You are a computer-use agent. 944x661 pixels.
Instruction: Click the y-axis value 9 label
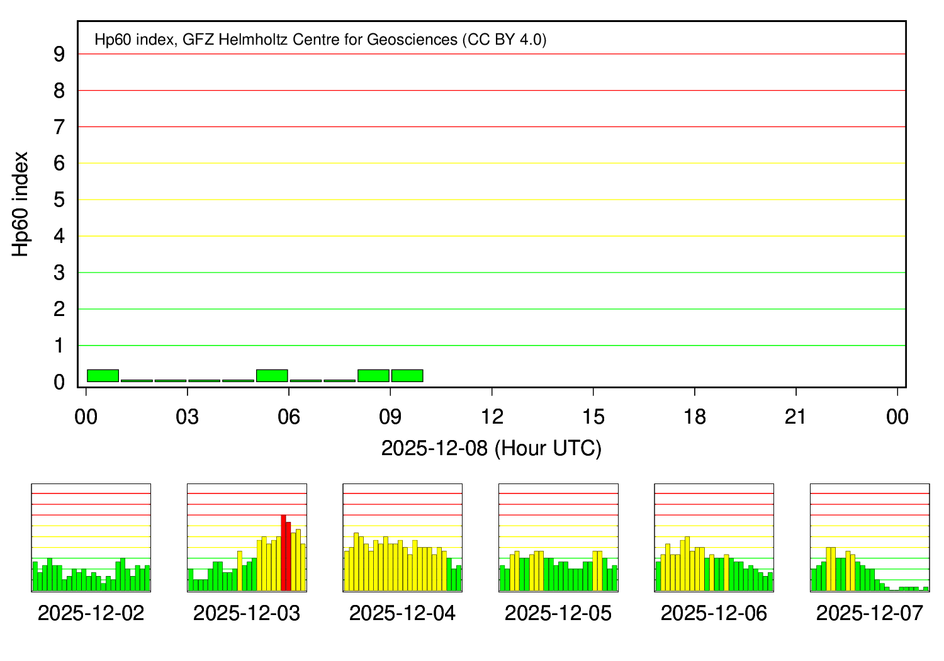[x=59, y=55]
